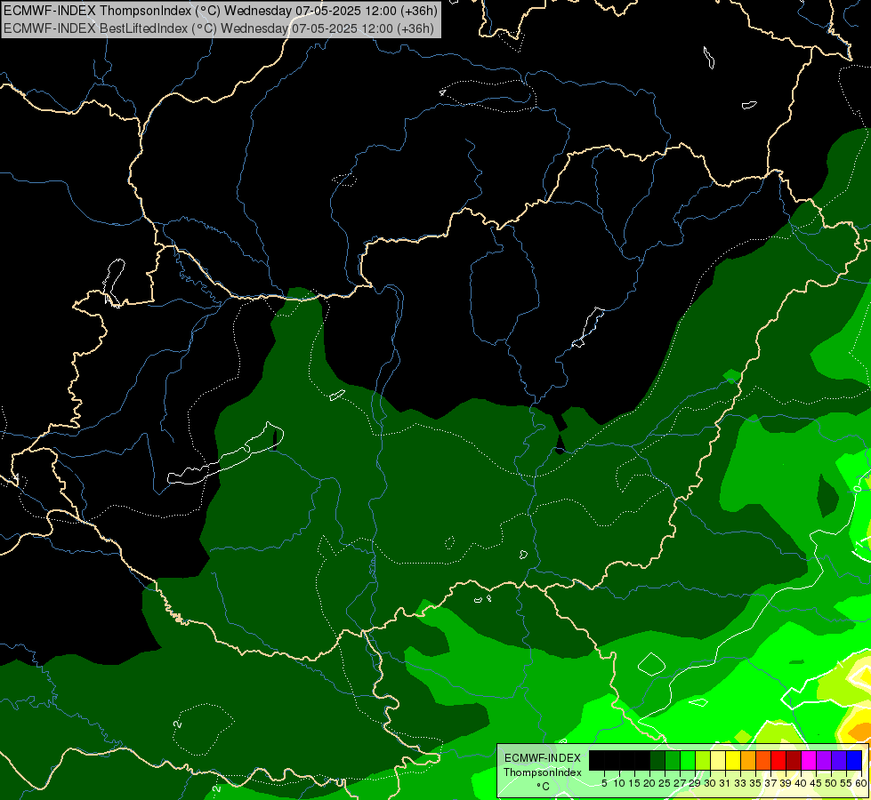
Task: Click the legend scale value 5
Action: (x=604, y=783)
